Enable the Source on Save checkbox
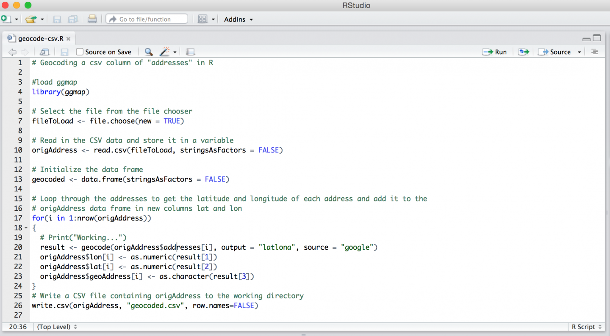The image size is (610, 336). tap(80, 52)
